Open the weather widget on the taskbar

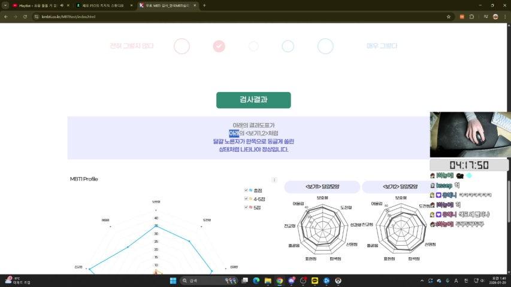pyautogui.click(x=18, y=280)
